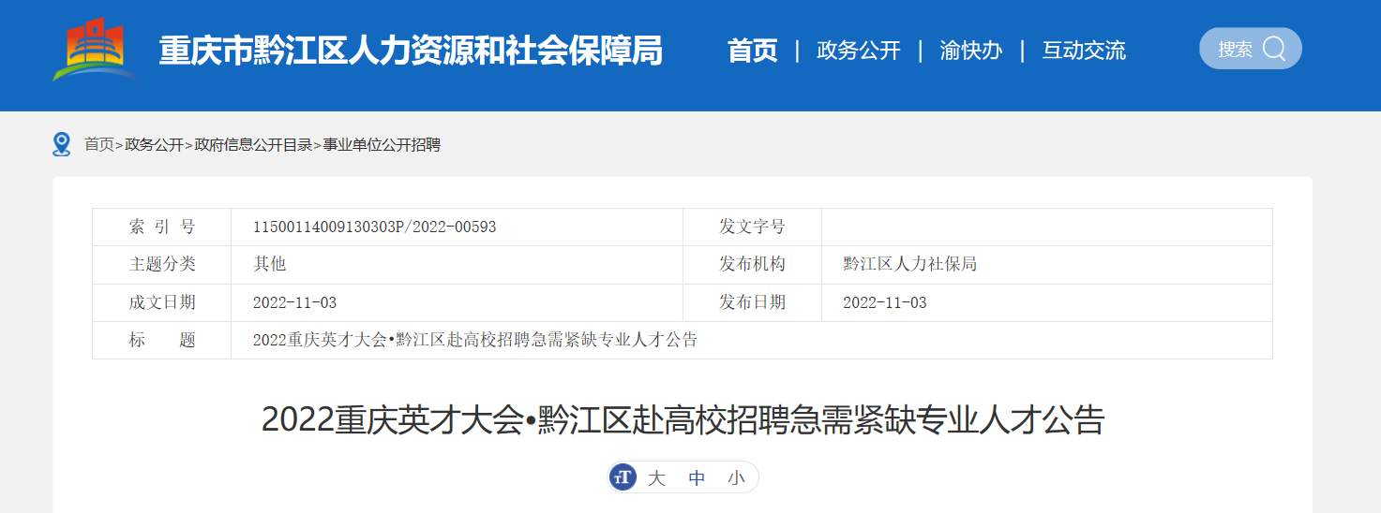Go to 首页 in the breadcrumb
Image resolution: width=1381 pixels, height=513 pixels.
tap(99, 145)
